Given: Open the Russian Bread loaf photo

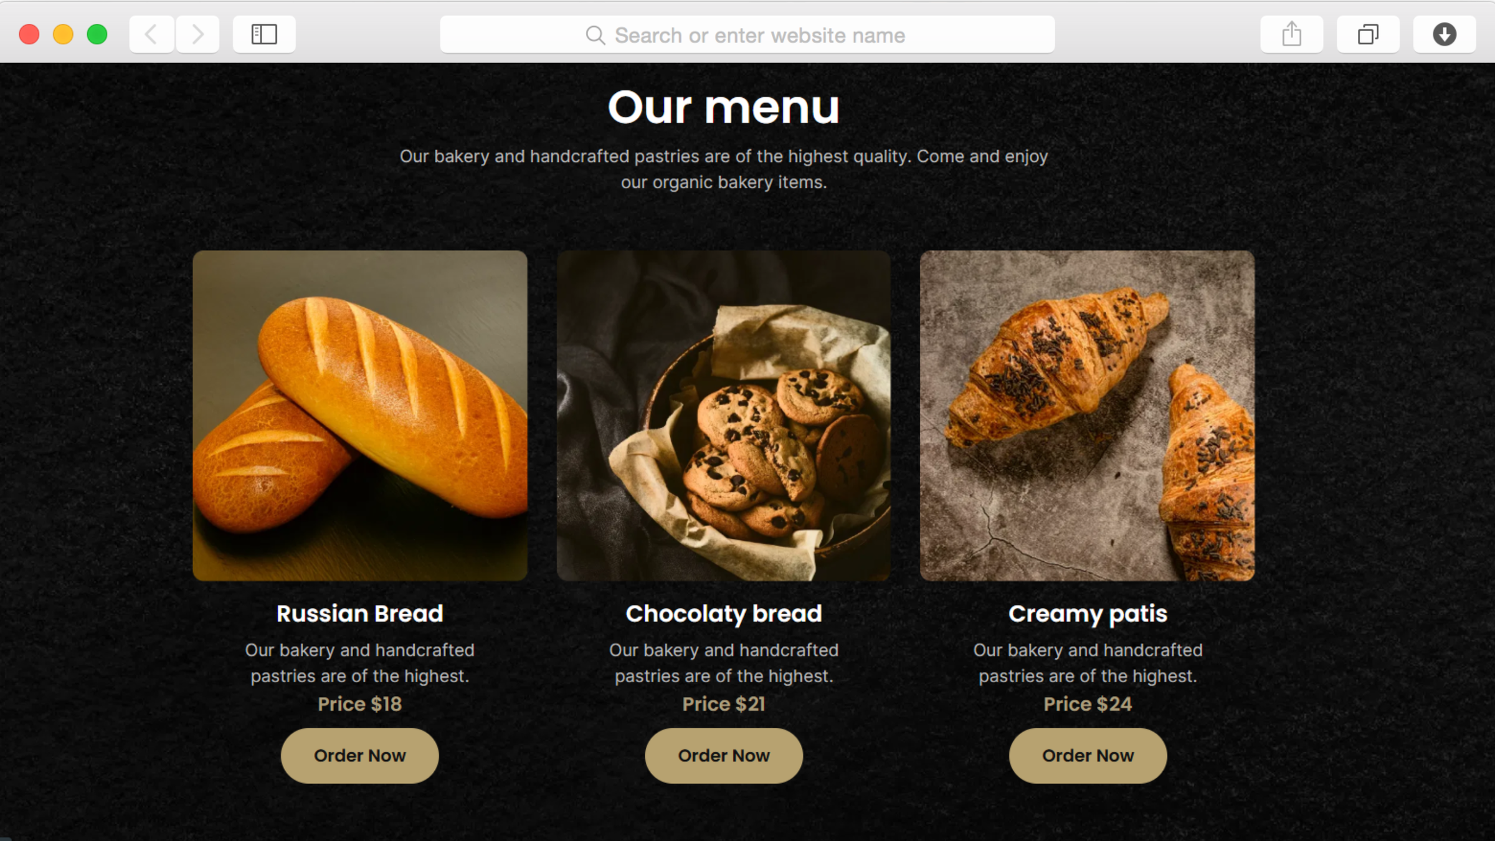Looking at the screenshot, I should tap(360, 416).
